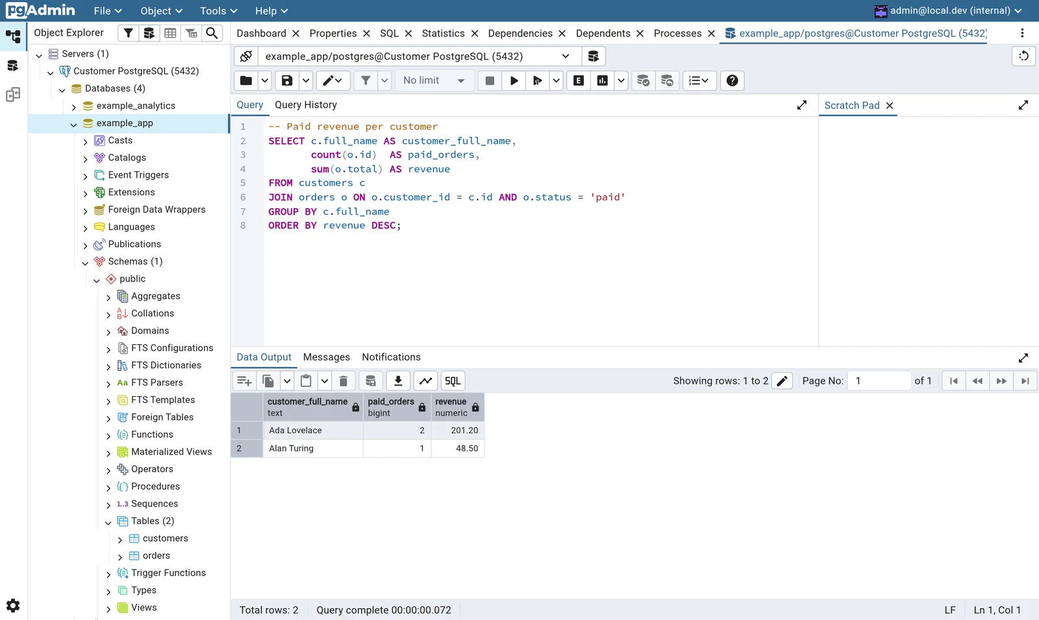1039x620 pixels.
Task: Click the Commit transaction icon
Action: click(643, 80)
